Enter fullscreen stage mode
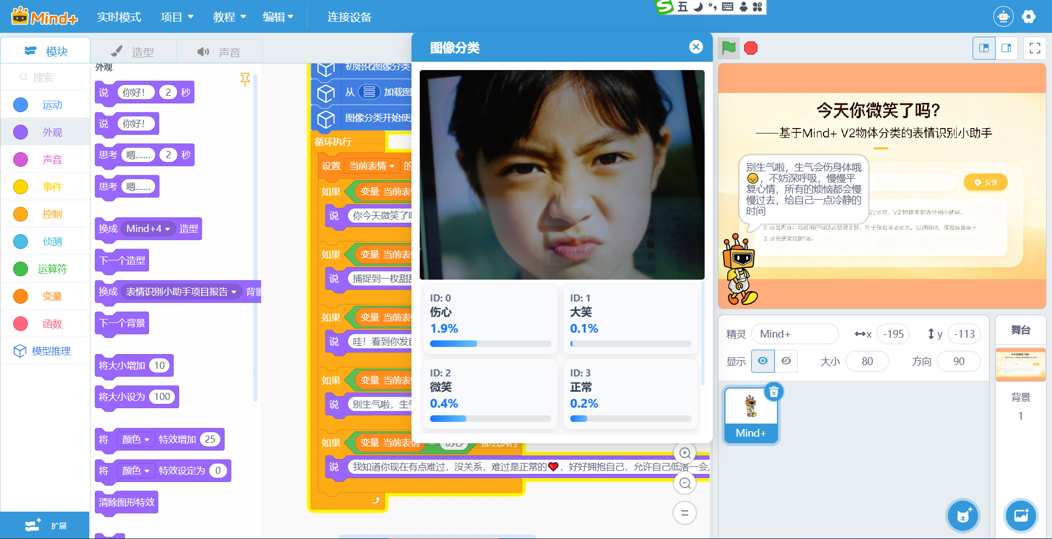 pos(1035,48)
